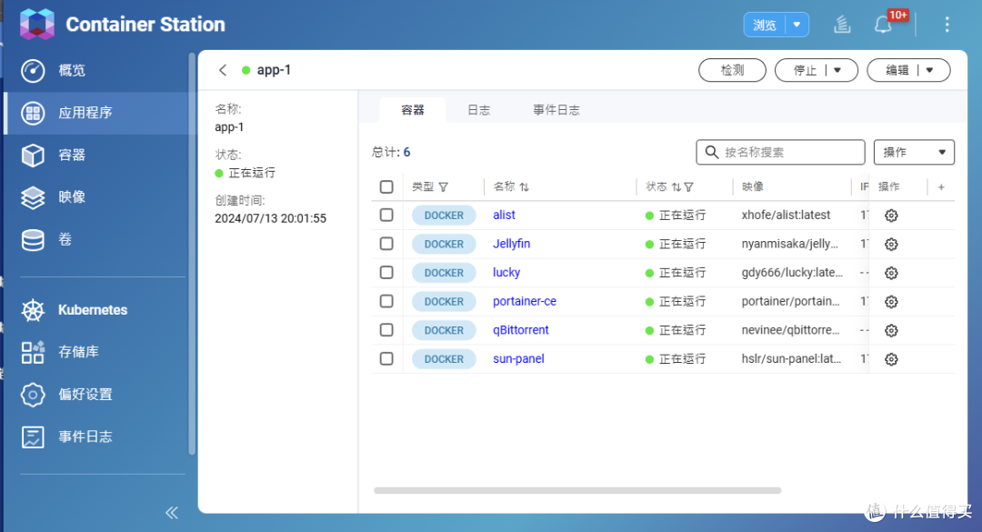Collapse the sidebar with double-chevron icon
The width and height of the screenshot is (982, 532).
[x=172, y=513]
